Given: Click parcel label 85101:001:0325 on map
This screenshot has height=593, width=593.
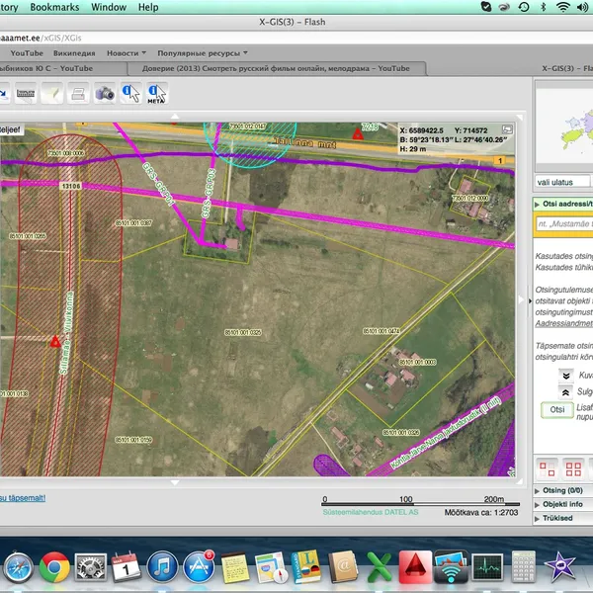Looking at the screenshot, I should (243, 332).
